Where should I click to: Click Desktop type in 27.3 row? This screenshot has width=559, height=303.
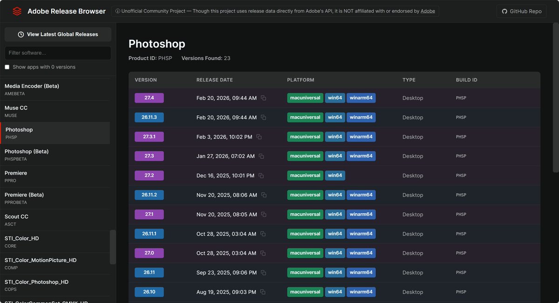pos(413,156)
